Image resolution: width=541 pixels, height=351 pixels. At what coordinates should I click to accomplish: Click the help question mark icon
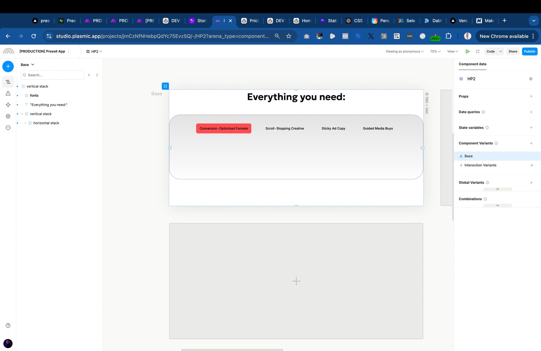(x=8, y=325)
